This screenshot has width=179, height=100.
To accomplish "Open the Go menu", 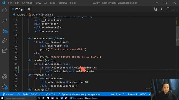I will click(x=45, y=3).
